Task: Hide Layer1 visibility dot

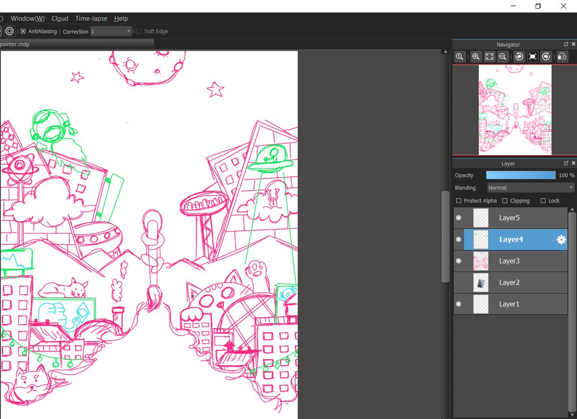Action: (x=458, y=304)
